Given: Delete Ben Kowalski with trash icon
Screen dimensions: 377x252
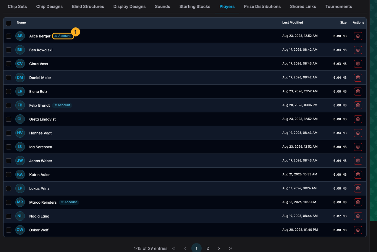Looking at the screenshot, I should (358, 50).
